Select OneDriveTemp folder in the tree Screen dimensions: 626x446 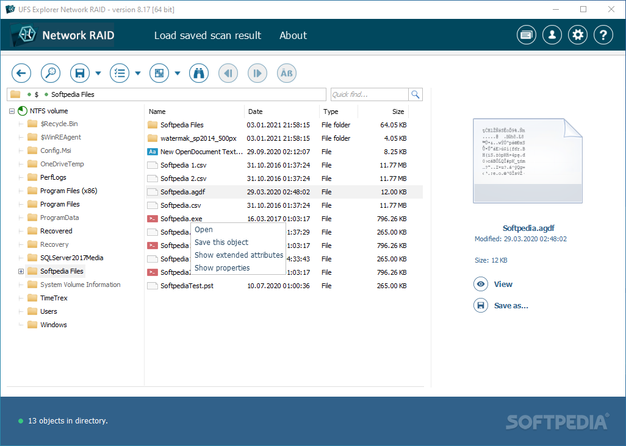62,165
